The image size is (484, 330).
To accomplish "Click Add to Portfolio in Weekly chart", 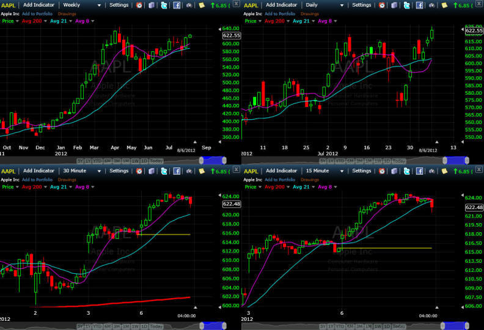I will tap(37, 14).
